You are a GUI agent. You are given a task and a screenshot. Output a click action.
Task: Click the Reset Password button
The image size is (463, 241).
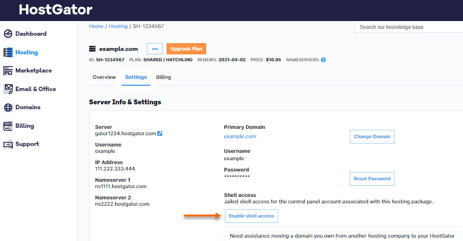pos(372,179)
